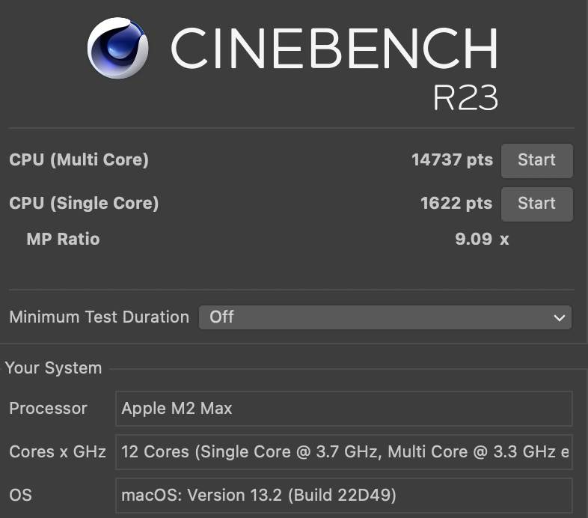
Task: Click the chevron arrow beside Off
Action: (x=559, y=318)
